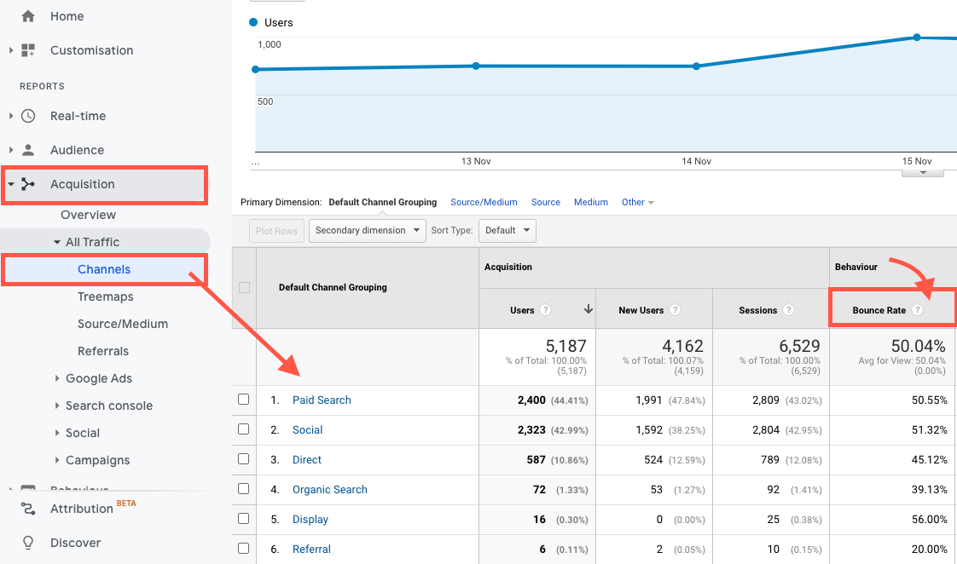Switch primary dimension to Source/Medium

pos(484,202)
